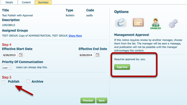This screenshot has height=105, width=187.
Task: Click the Assigned Groups heading
Action: (15, 31)
